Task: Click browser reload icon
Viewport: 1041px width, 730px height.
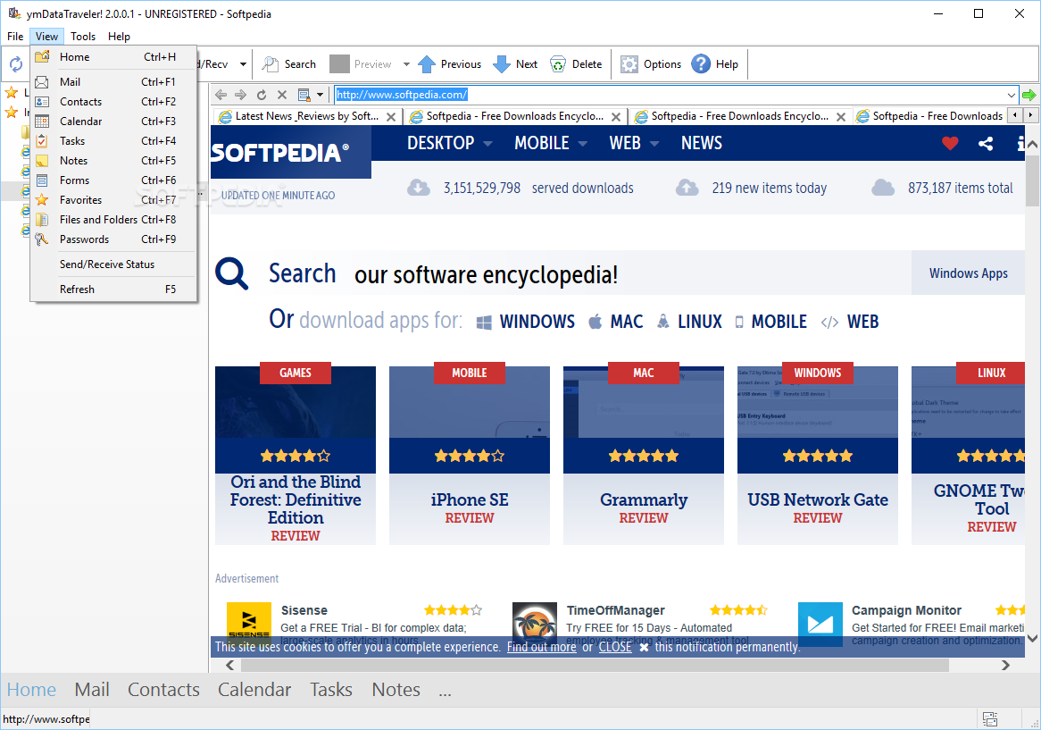Action: 262,95
